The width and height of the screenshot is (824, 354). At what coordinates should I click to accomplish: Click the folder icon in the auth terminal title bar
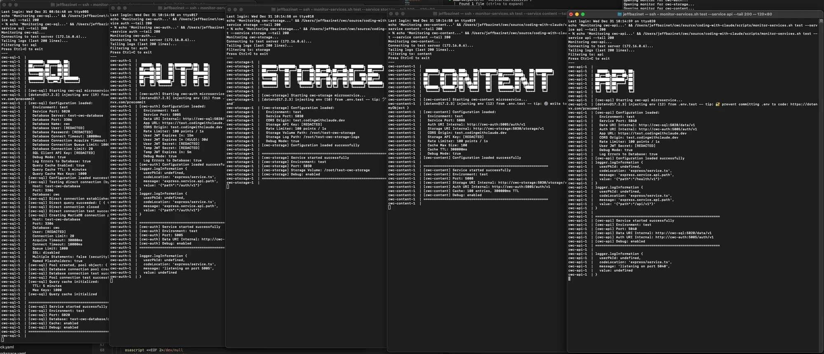(160, 8)
